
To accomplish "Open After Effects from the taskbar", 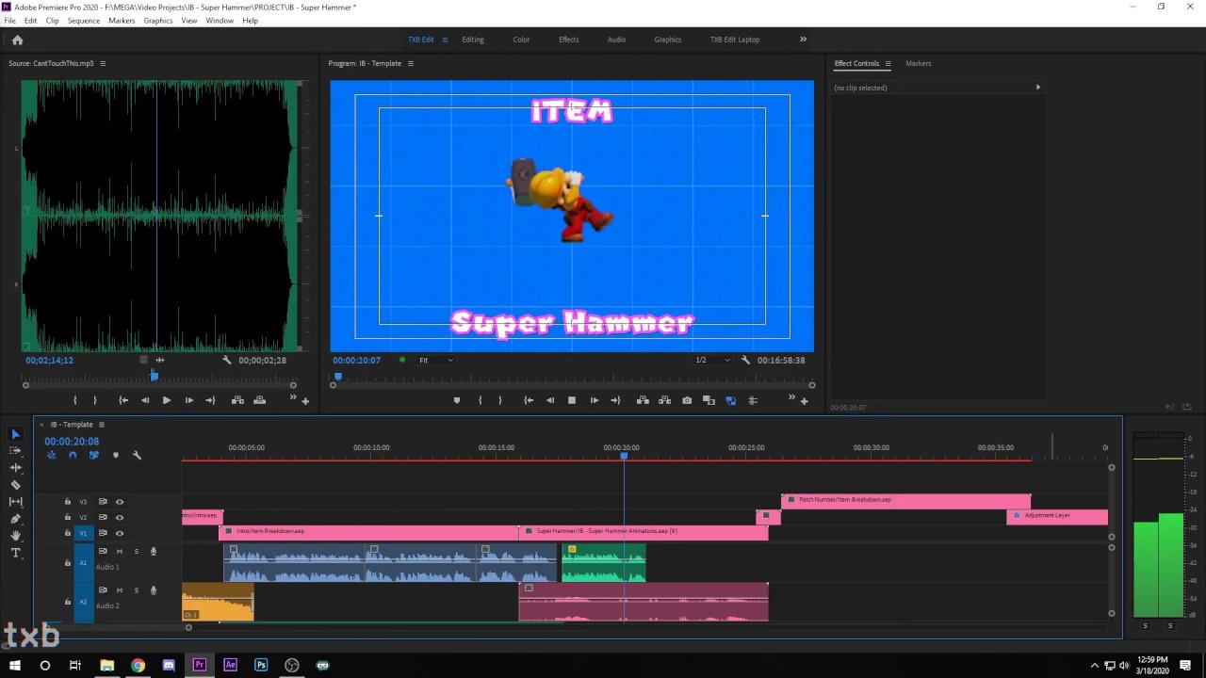I will tap(230, 665).
